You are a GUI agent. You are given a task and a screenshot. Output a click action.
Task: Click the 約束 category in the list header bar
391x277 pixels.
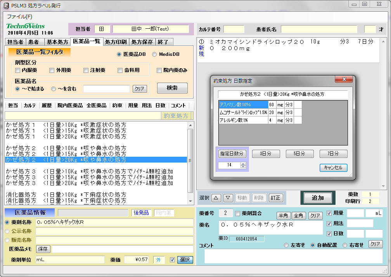click(117, 106)
